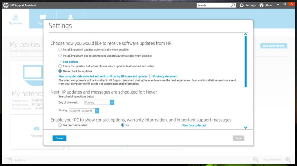Viewport: 297px width, 166px height.
Task: Click the Settings dialog scrollbar thumb
Action: (246, 62)
